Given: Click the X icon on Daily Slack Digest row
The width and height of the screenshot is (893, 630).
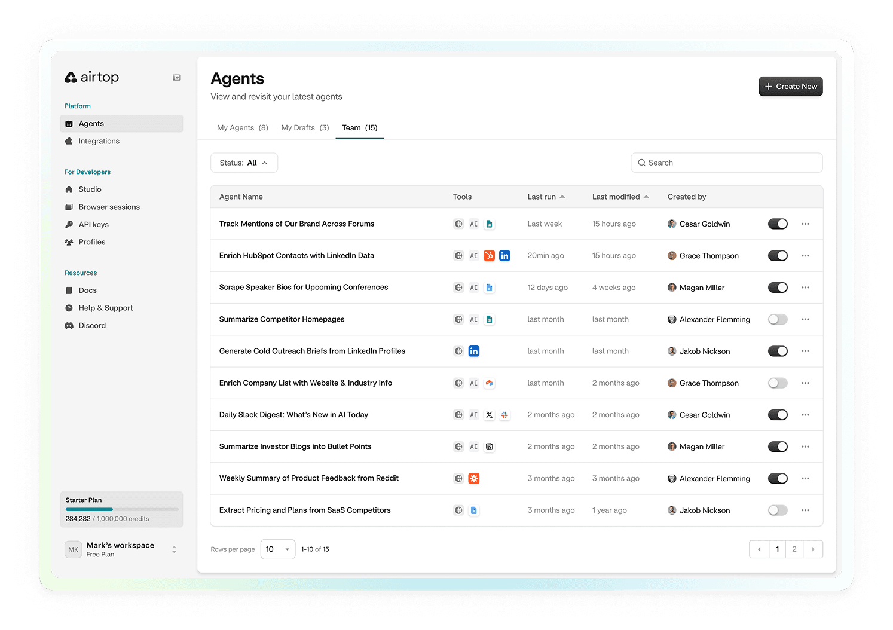Looking at the screenshot, I should click(489, 414).
